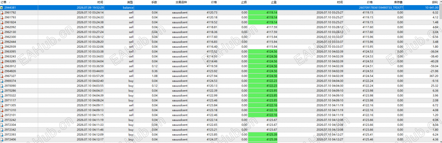Screen dimensions: 442x143
Task: Select the 'balance' type cell
Action: point(128,7)
